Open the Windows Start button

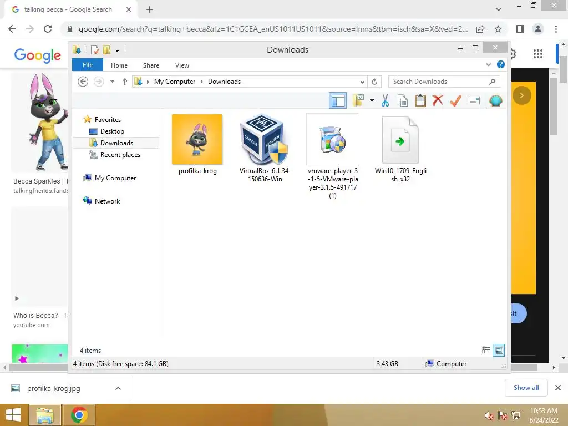click(x=13, y=415)
